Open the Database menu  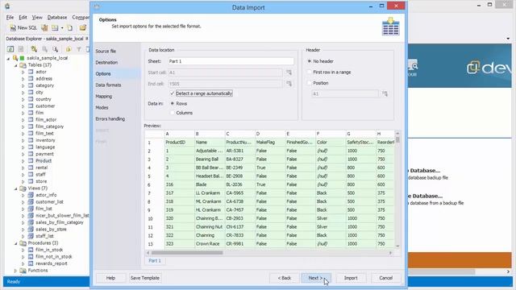point(57,18)
